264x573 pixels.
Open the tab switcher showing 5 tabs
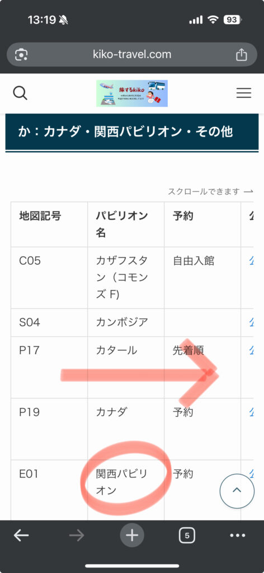pyautogui.click(x=187, y=536)
